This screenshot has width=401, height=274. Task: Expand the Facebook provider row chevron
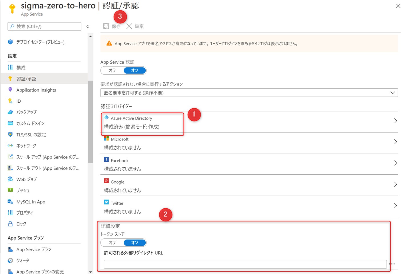(x=395, y=163)
